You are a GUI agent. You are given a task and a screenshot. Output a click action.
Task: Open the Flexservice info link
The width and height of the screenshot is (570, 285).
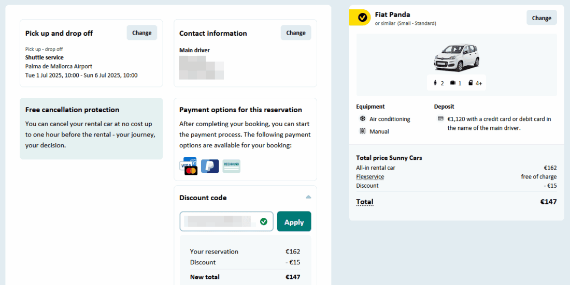point(370,176)
